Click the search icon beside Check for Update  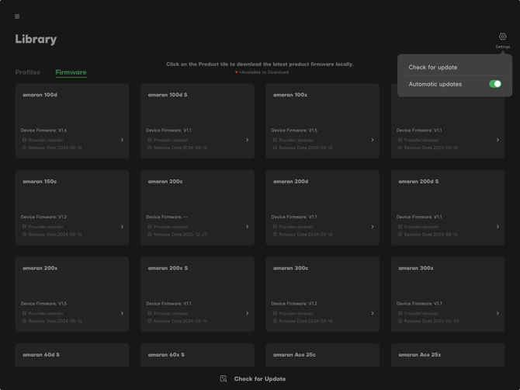[224, 378]
